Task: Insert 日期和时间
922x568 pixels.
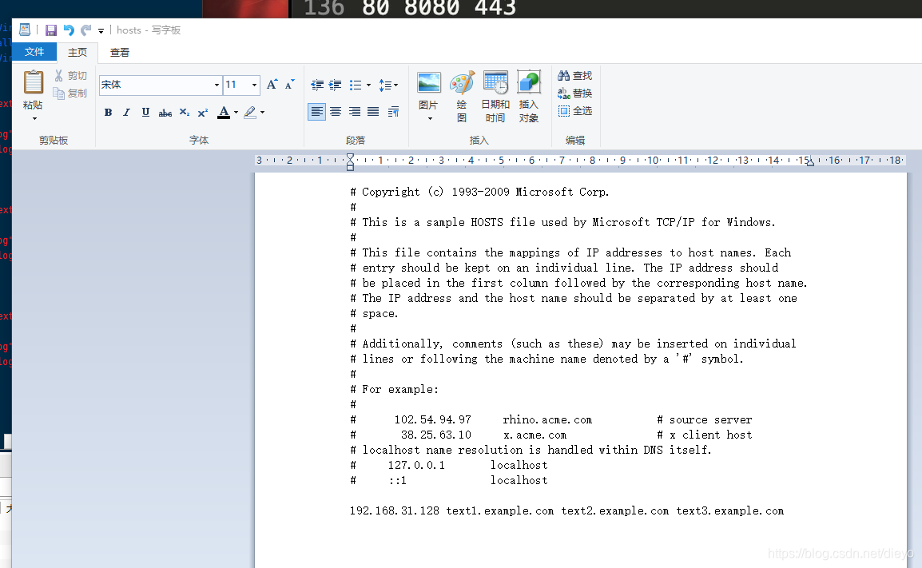Action: (x=495, y=97)
